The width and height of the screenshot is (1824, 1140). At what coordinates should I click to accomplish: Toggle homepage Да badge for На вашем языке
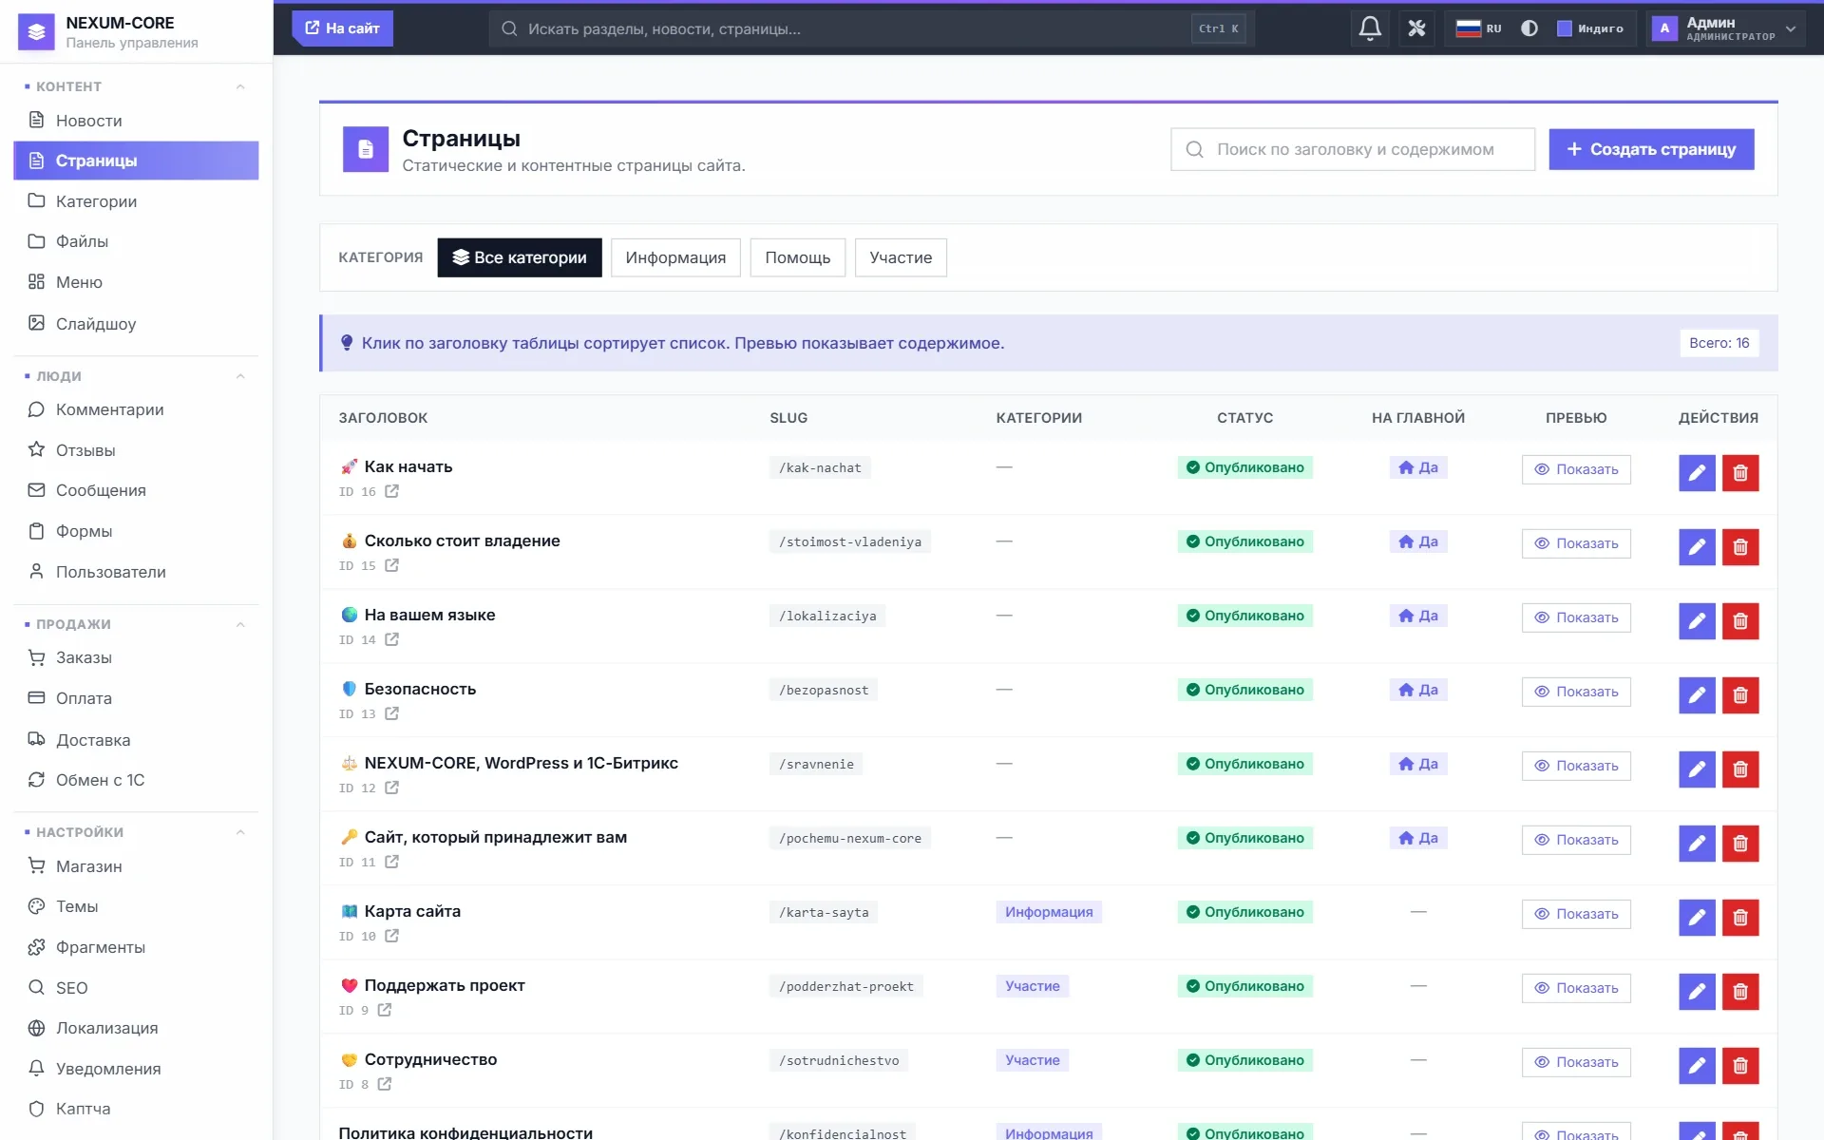1418,616
